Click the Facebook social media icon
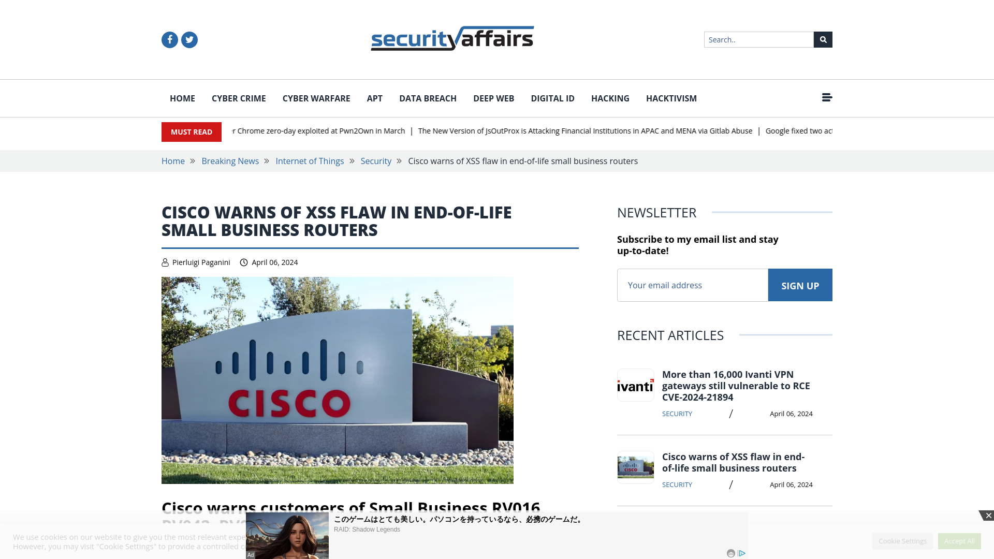The image size is (994, 559). (169, 39)
